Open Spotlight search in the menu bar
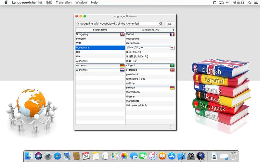This screenshot has height=162, width=260. (250, 3)
